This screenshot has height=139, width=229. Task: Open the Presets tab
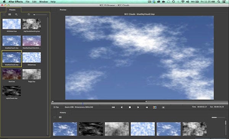[12, 10]
